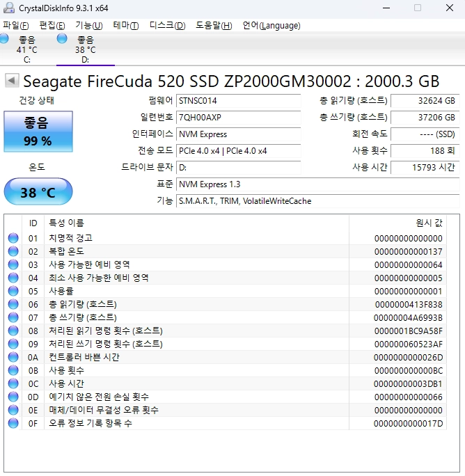Click the status orb for 복합 온도 row

[13, 251]
